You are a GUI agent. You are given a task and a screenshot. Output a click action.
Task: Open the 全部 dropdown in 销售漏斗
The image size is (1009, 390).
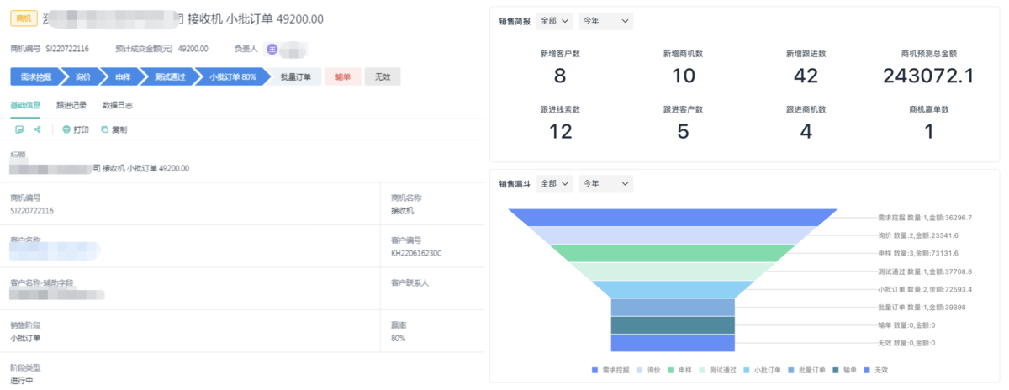pyautogui.click(x=554, y=183)
